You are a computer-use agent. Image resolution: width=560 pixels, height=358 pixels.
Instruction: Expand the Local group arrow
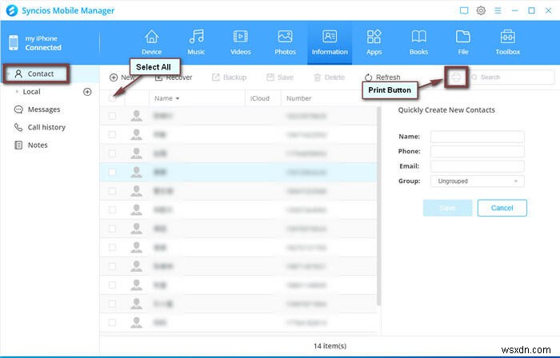(17, 92)
